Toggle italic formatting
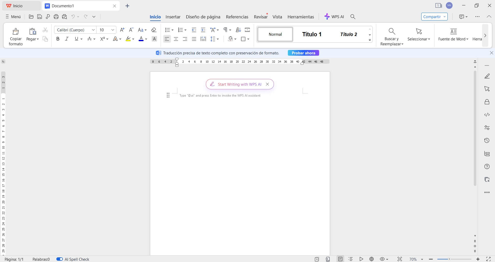The image size is (495, 262). point(67,39)
